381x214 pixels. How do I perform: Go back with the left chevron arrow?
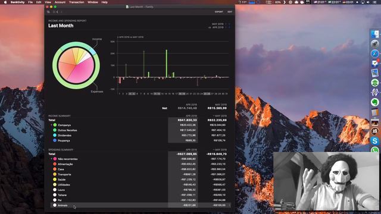[57, 12]
